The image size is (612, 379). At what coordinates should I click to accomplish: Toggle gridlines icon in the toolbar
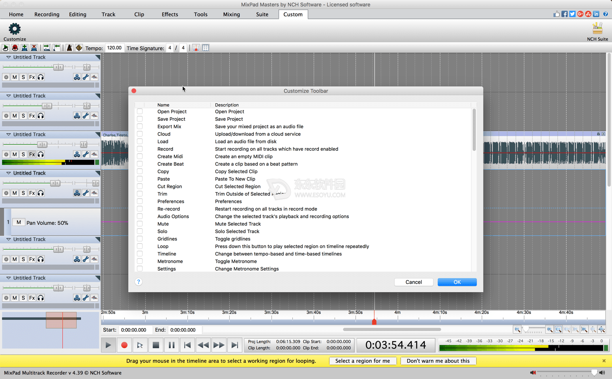click(x=206, y=48)
